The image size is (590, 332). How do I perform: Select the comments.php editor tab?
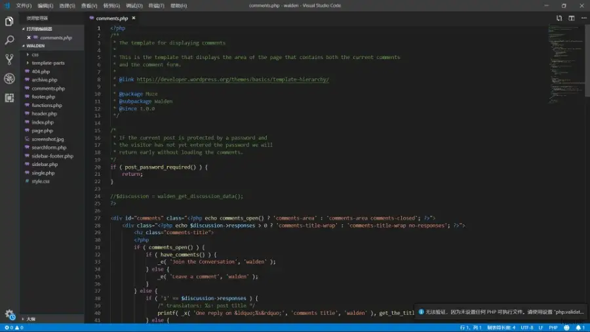coord(112,18)
